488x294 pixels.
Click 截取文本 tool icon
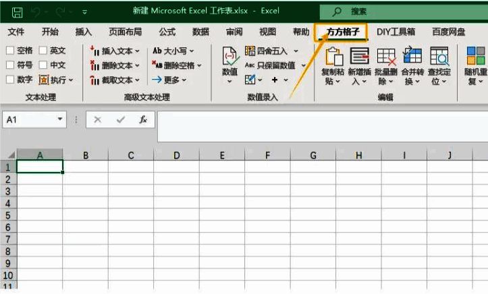(94, 80)
